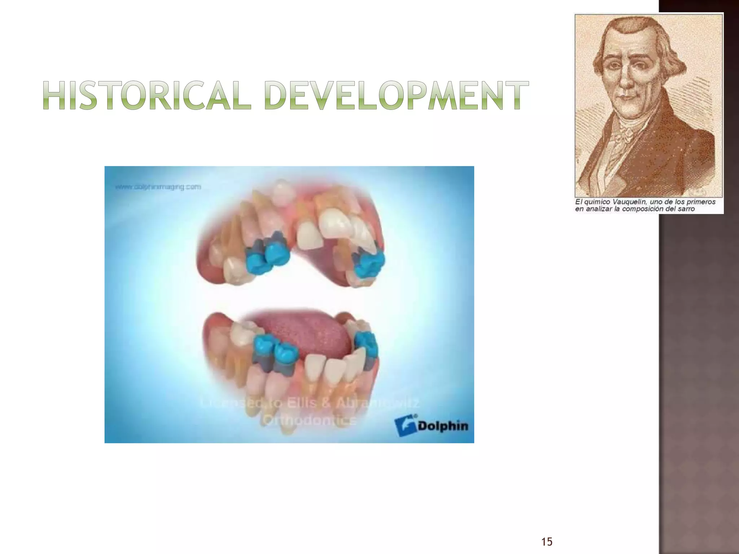
Task: Click the www.dolphinimaging.com watermark link
Action: tap(158, 187)
